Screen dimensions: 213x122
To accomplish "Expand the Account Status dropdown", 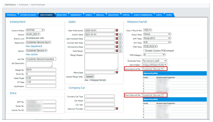I will point(35,30).
